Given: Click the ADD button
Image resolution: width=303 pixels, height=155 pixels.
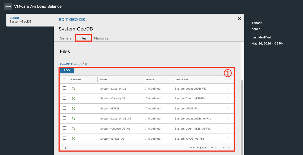Looking at the screenshot, I should 67,70.
